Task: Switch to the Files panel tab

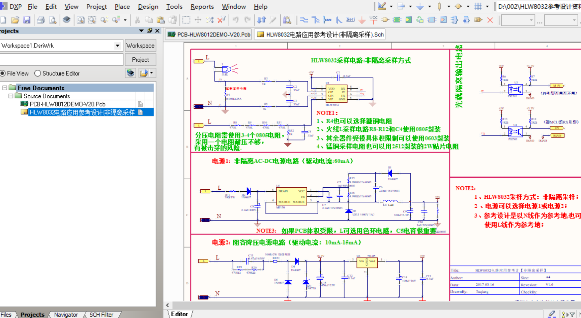Action: (x=6, y=314)
